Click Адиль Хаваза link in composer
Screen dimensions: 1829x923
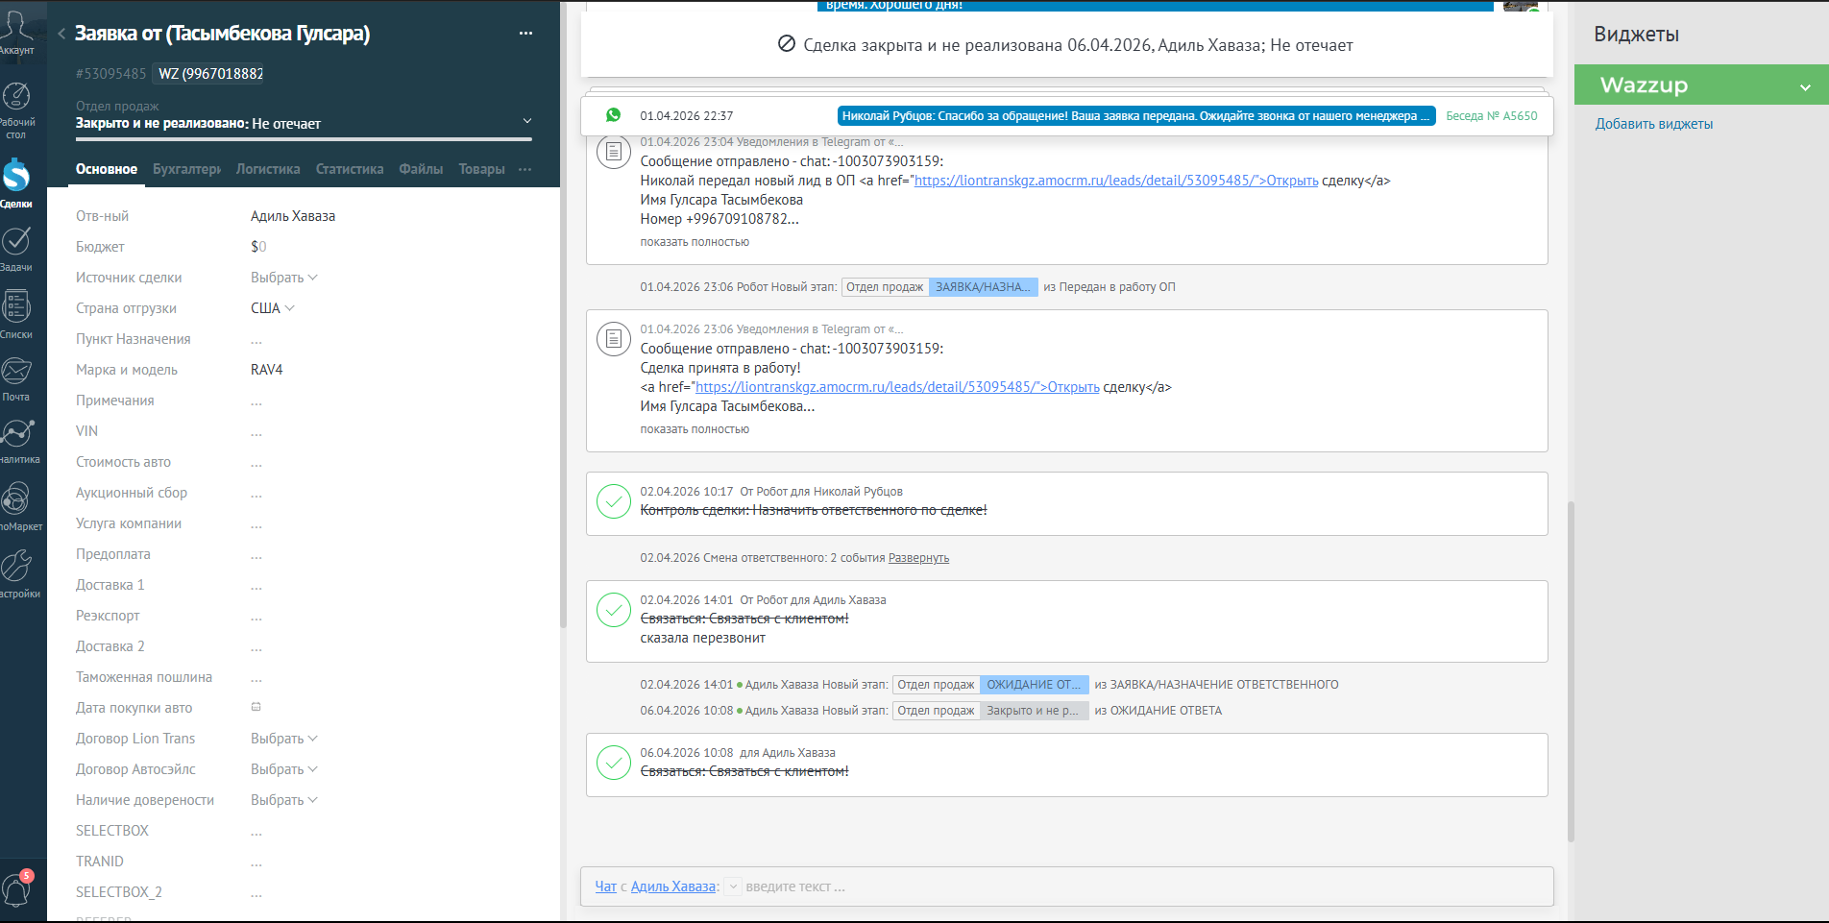pyautogui.click(x=673, y=887)
